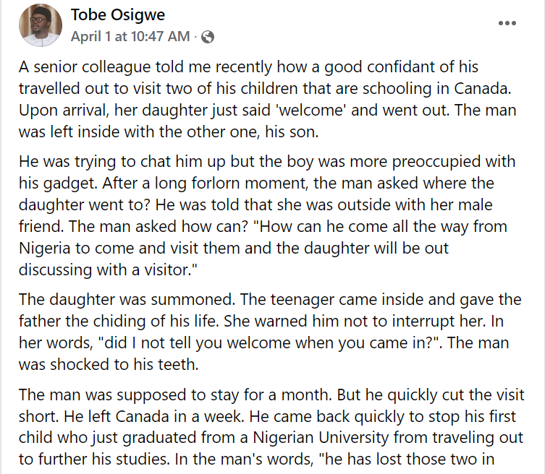Open Tobe Osigwe's profile picture
The width and height of the screenshot is (545, 474).
41,25
